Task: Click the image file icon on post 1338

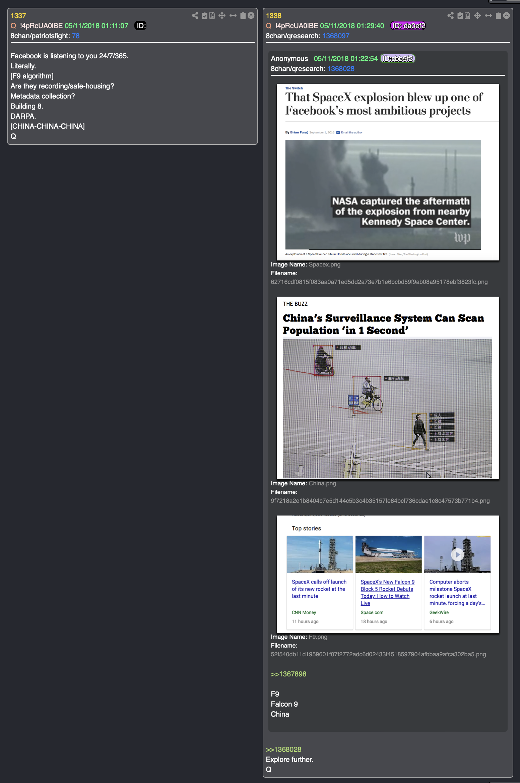Action: (x=467, y=15)
